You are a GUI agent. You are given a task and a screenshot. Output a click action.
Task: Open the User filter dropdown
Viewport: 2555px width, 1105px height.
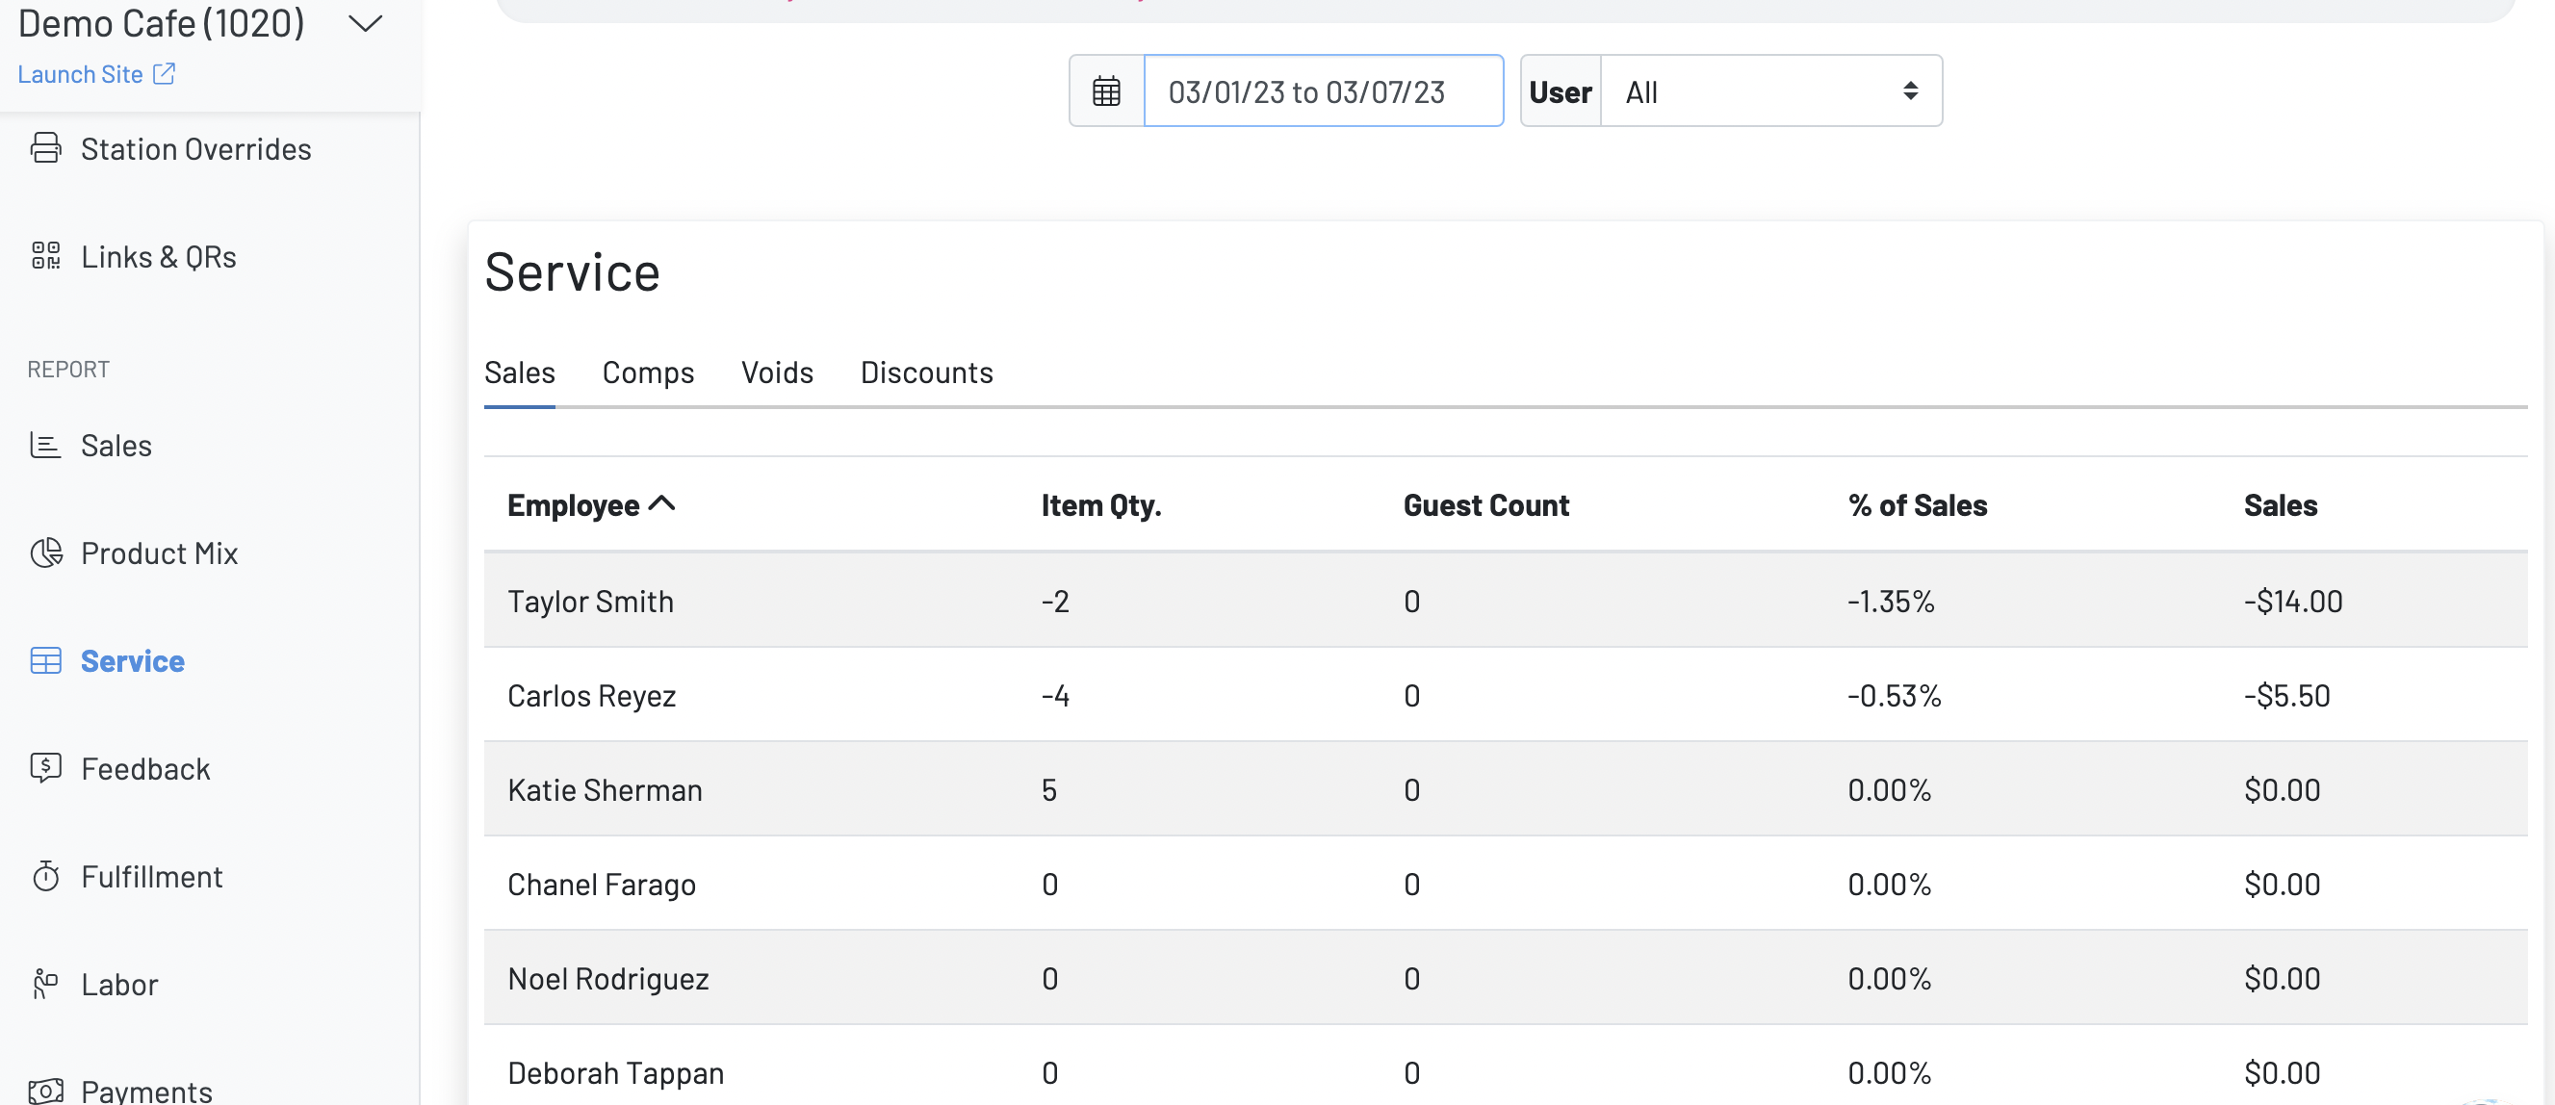tap(1770, 91)
